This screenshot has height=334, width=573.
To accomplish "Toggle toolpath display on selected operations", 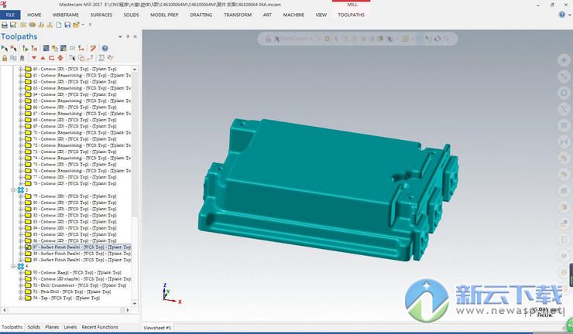I will [13, 58].
